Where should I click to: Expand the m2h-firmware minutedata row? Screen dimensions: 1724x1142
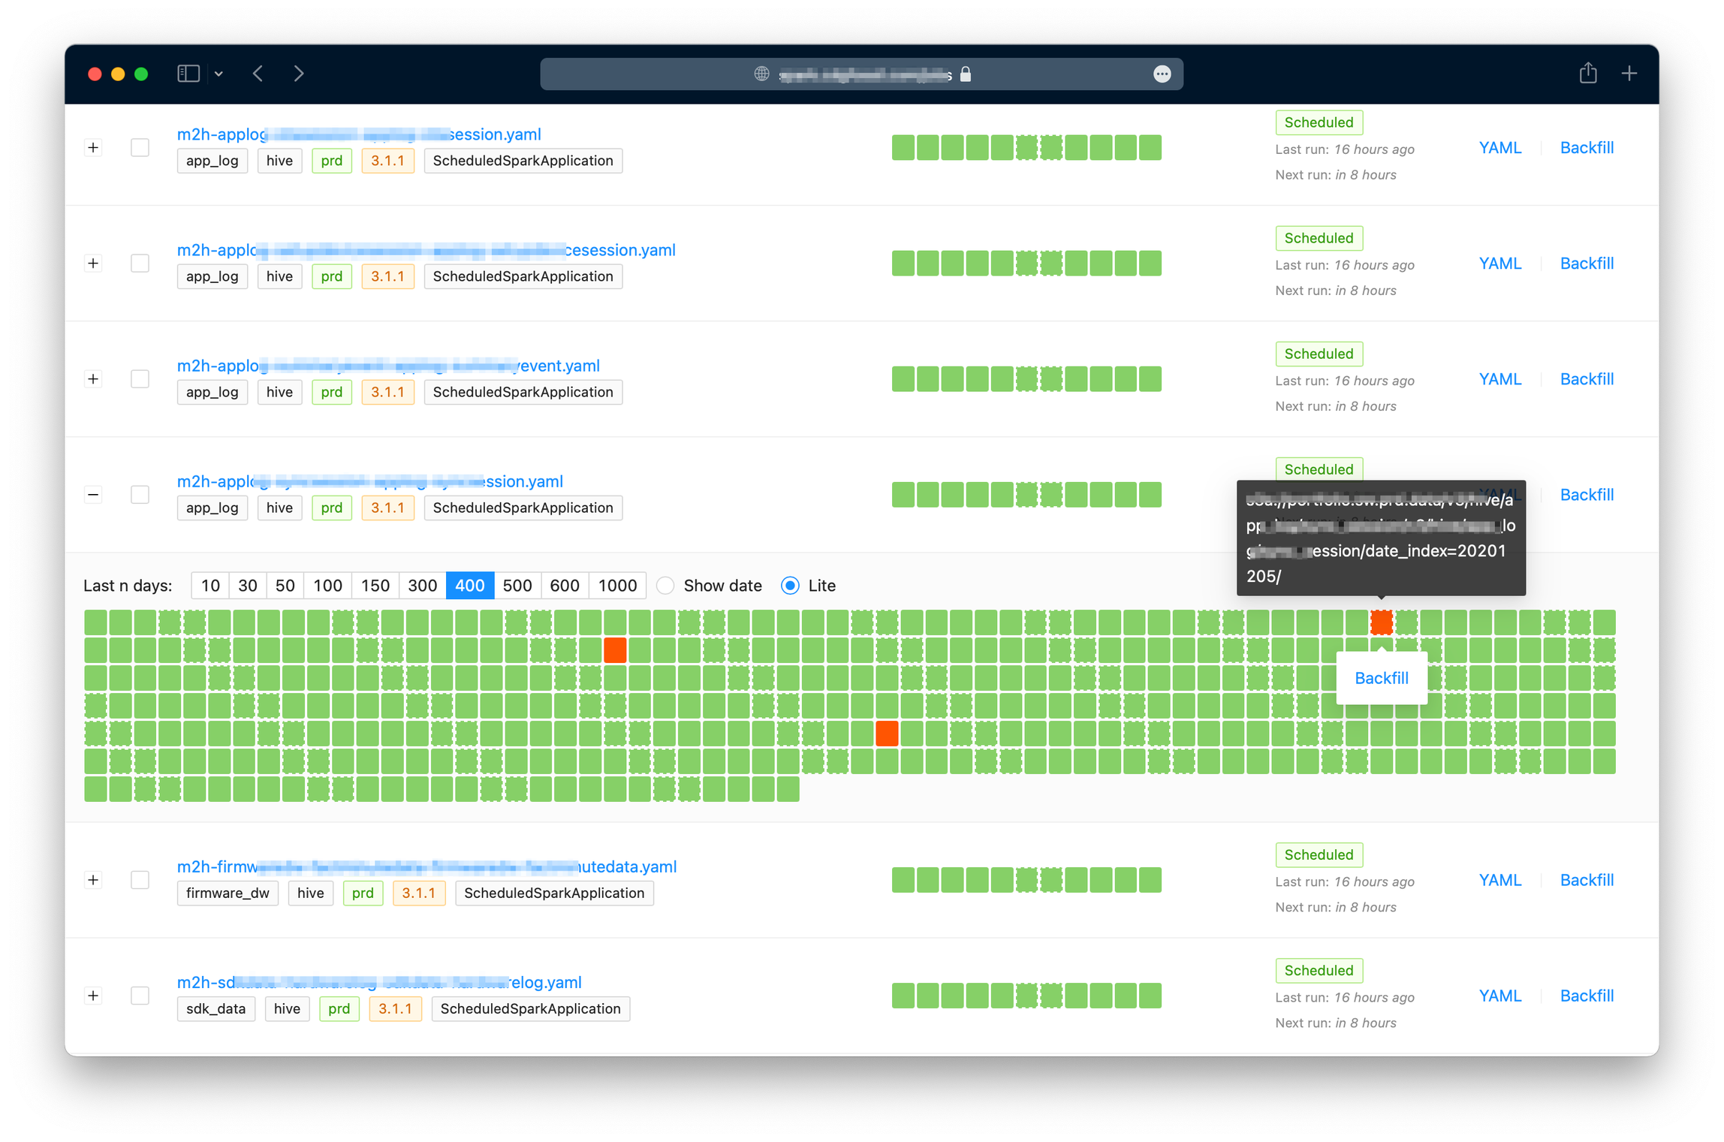(93, 879)
